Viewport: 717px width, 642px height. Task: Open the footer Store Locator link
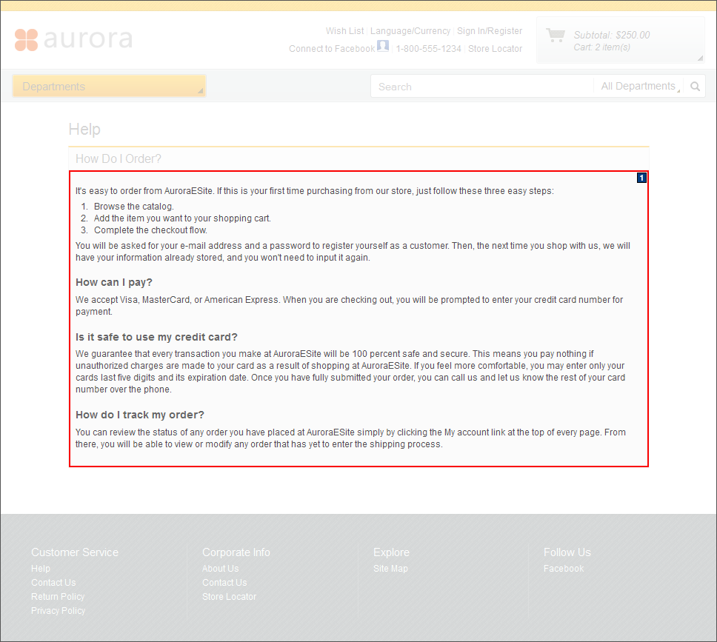[229, 597]
